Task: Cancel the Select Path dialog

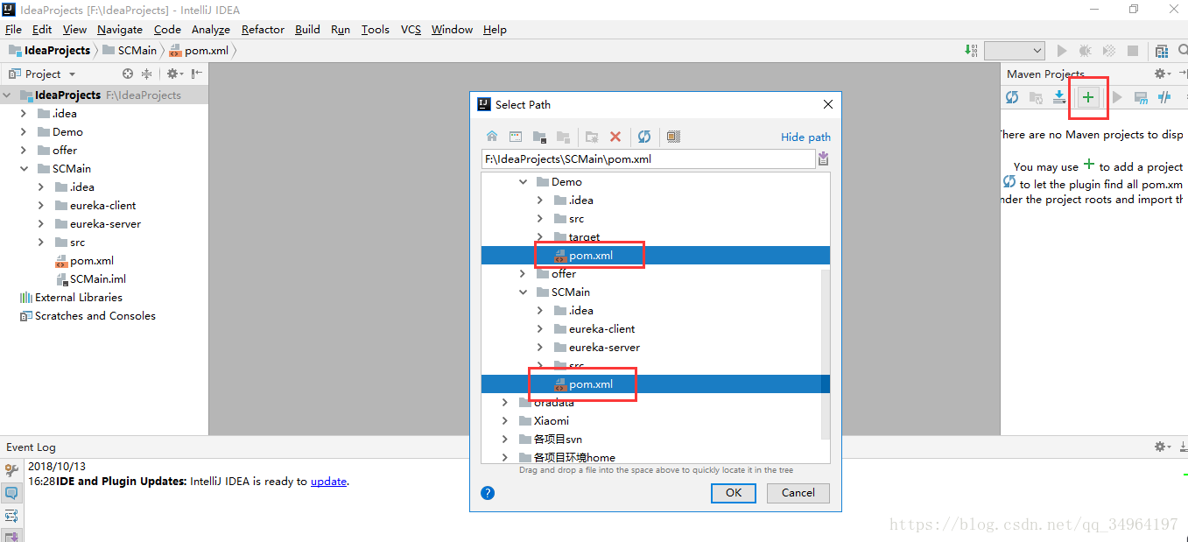Action: [798, 493]
